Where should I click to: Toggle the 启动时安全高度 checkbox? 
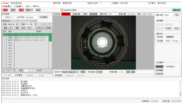click(62, 10)
